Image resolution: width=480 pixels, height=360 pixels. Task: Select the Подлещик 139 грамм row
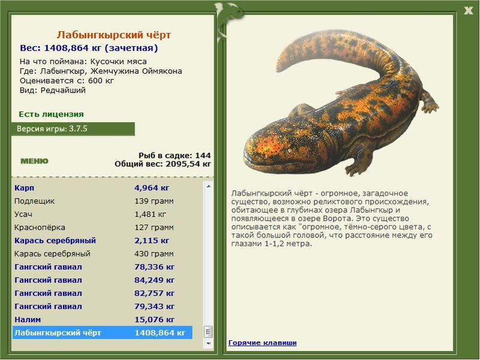coord(103,201)
